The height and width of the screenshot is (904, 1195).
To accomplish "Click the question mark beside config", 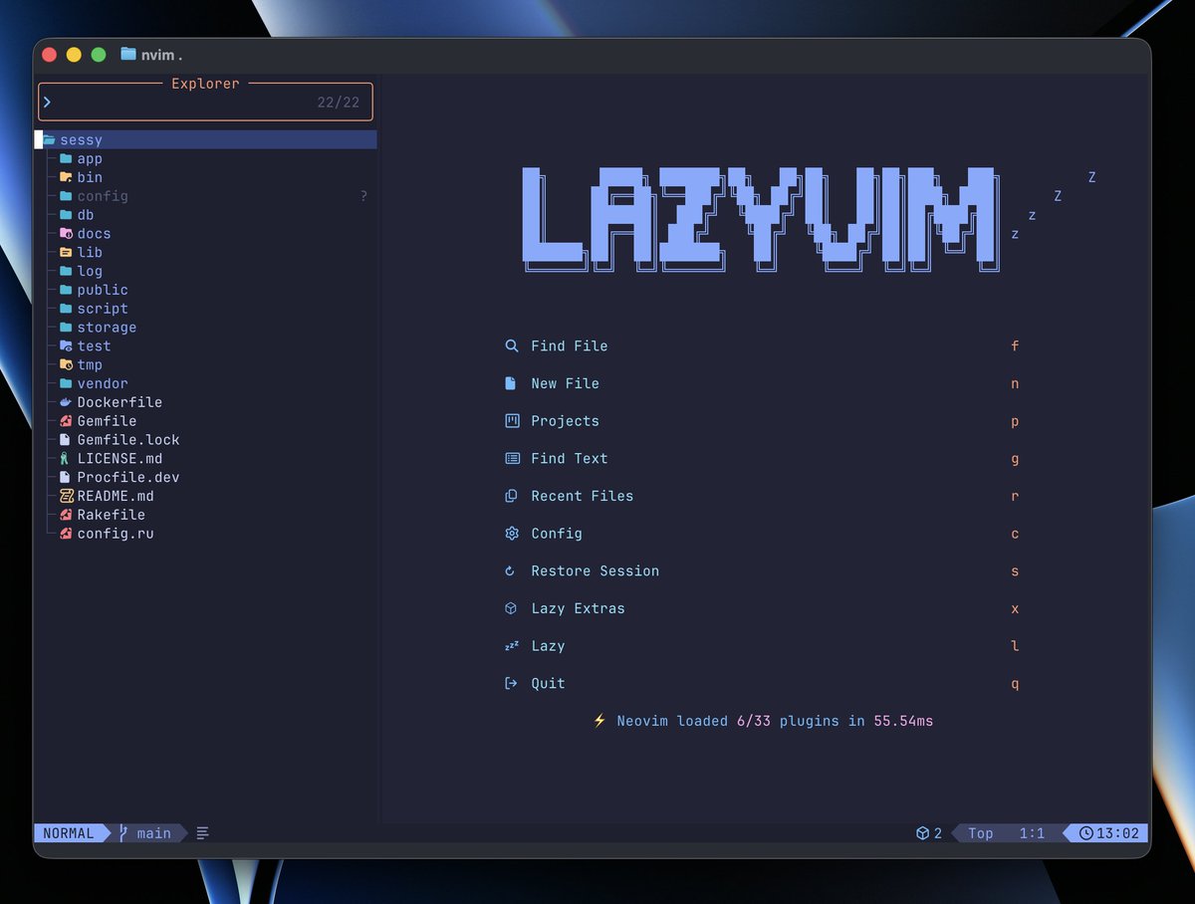I will point(364,197).
